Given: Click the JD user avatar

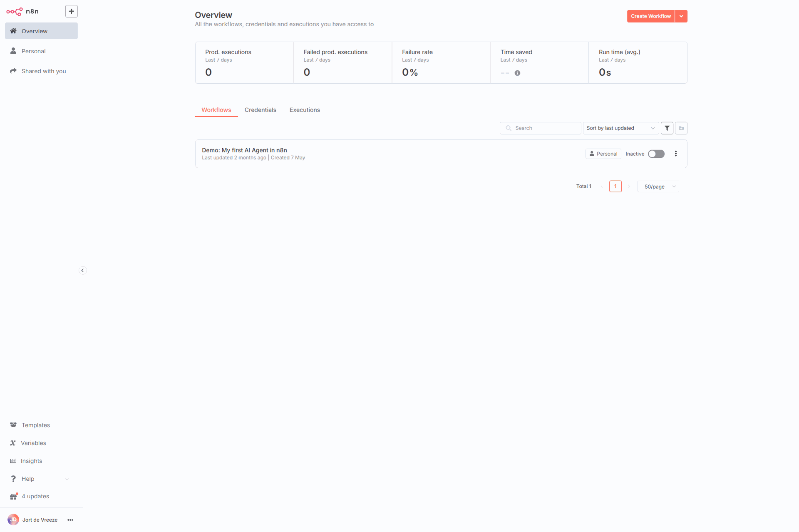Looking at the screenshot, I should pyautogui.click(x=13, y=520).
